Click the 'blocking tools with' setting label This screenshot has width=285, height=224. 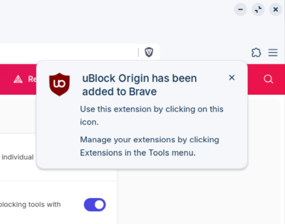[x=31, y=205]
